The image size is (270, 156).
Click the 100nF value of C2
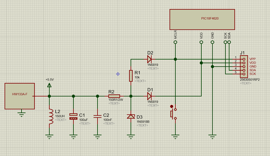(108, 120)
